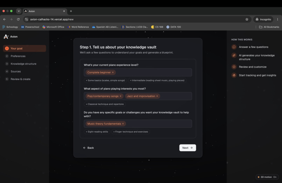This screenshot has width=282, height=183.
Task: Open the Schoology bookmark
Action: 10,27
